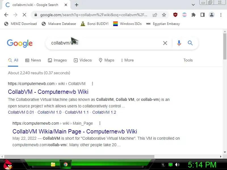227x170 pixels.
Task: Click the vertical scrollbar thumb
Action: click(225, 46)
